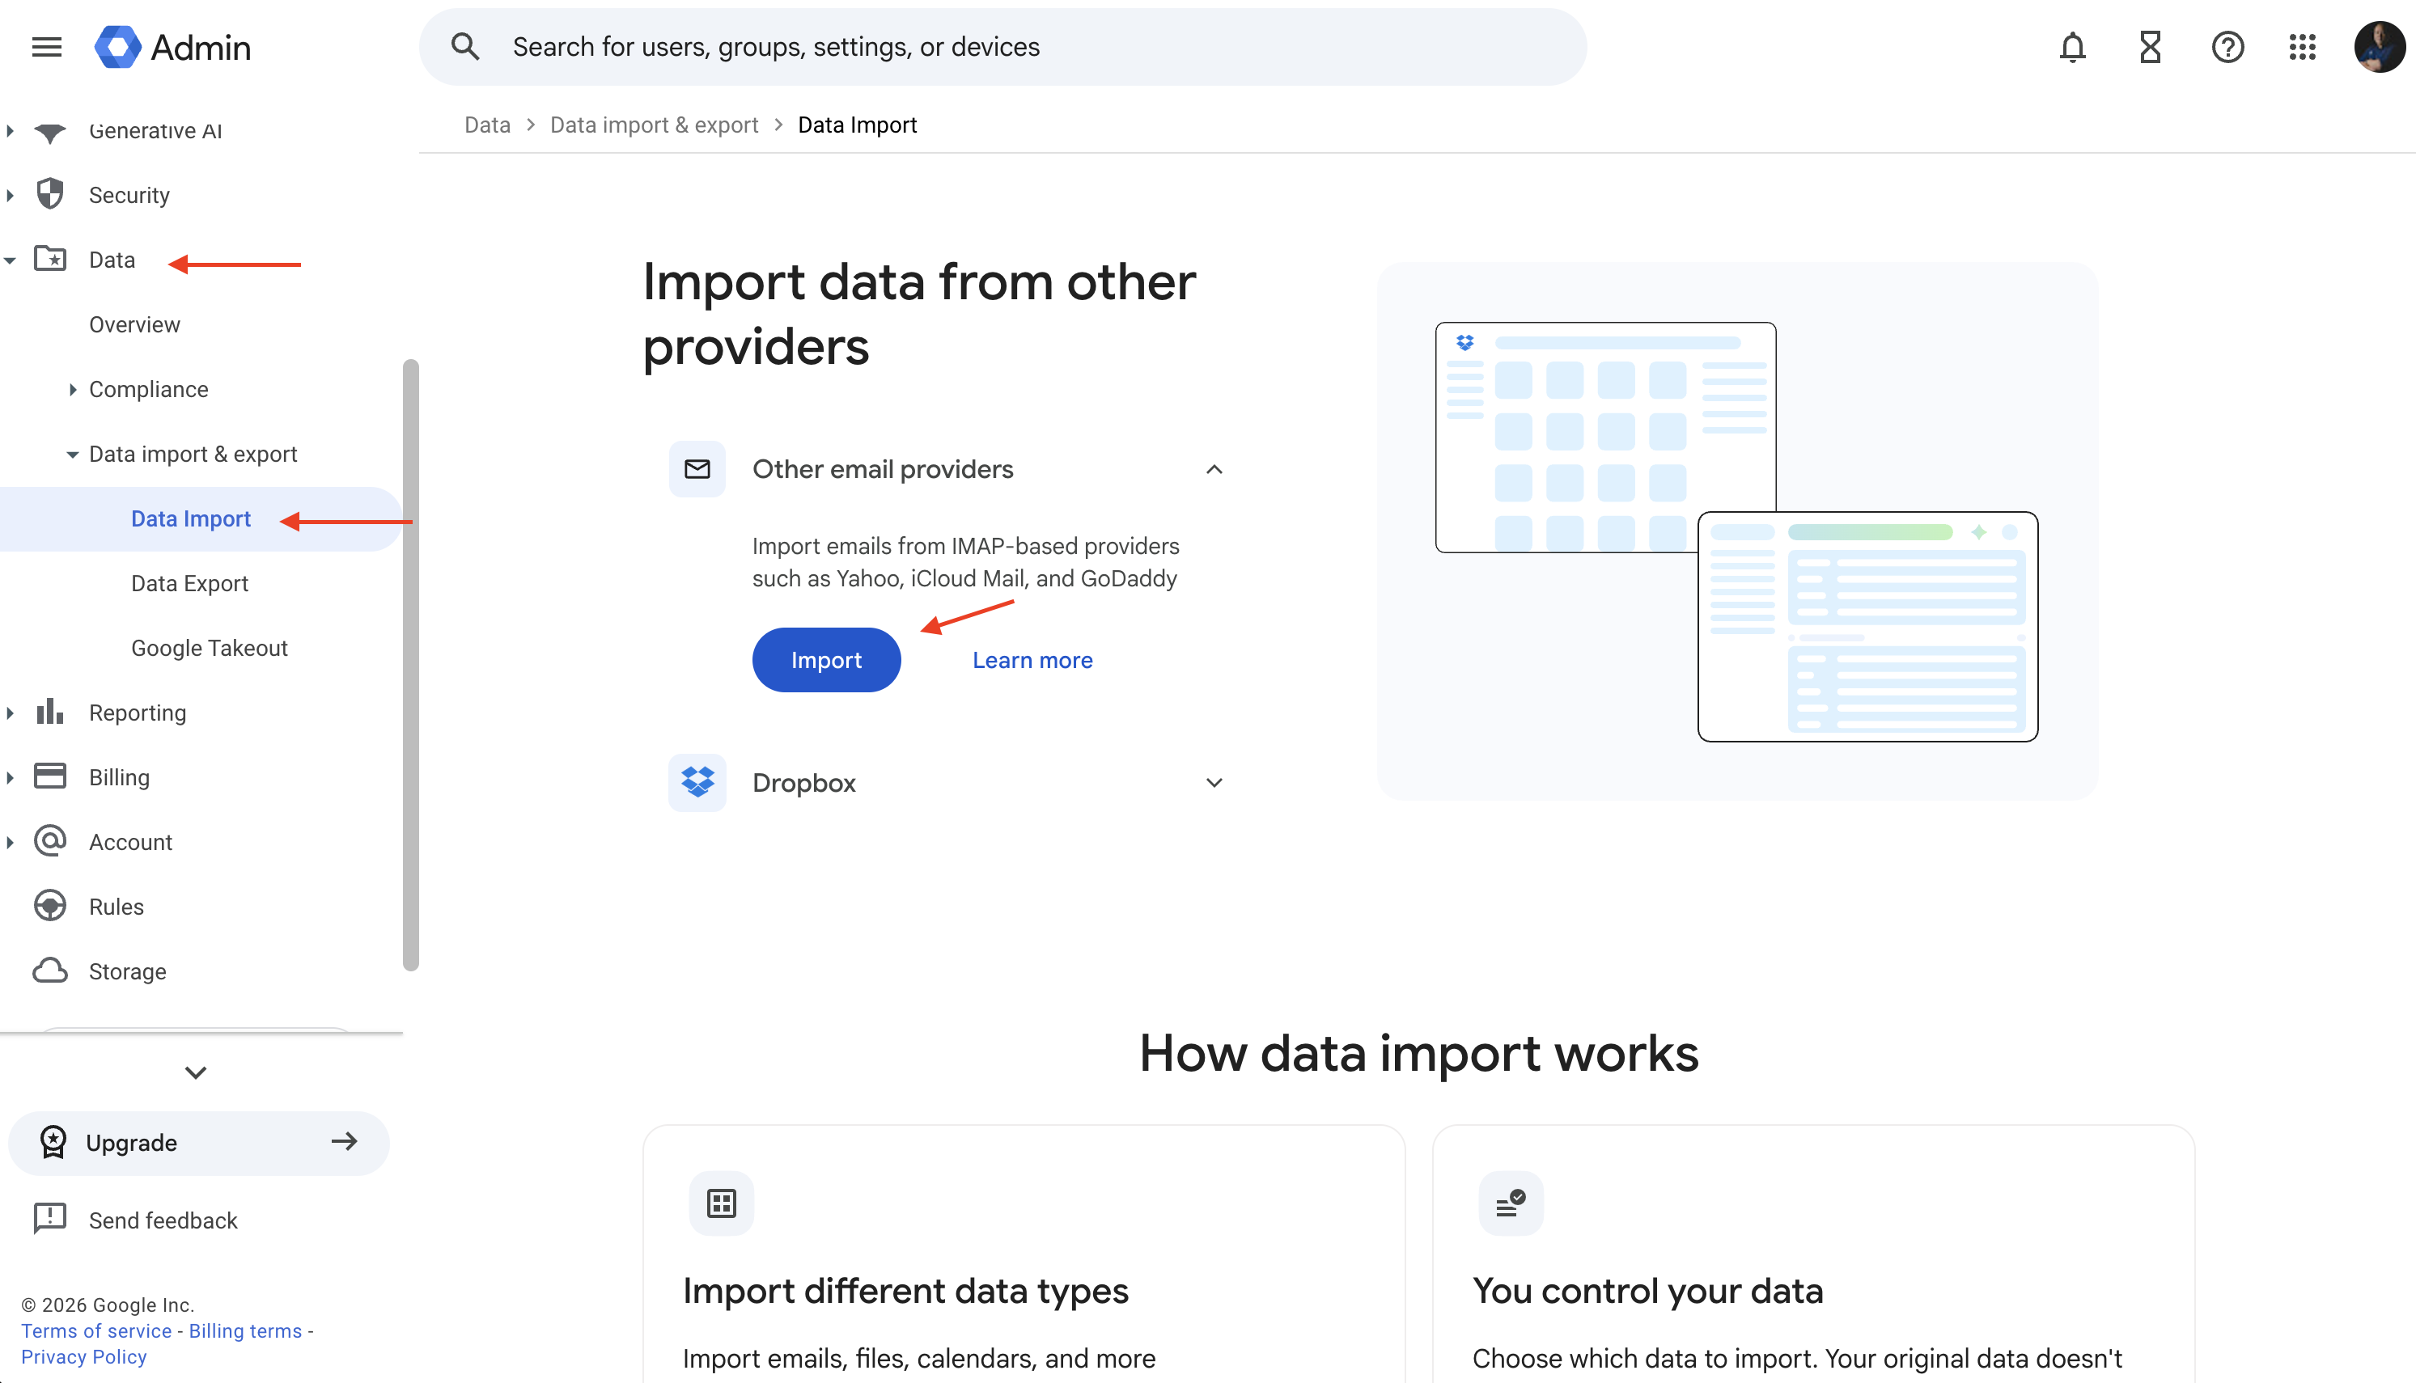Expand the Dropbox section chevron
This screenshot has width=2416, height=1383.
(1213, 783)
